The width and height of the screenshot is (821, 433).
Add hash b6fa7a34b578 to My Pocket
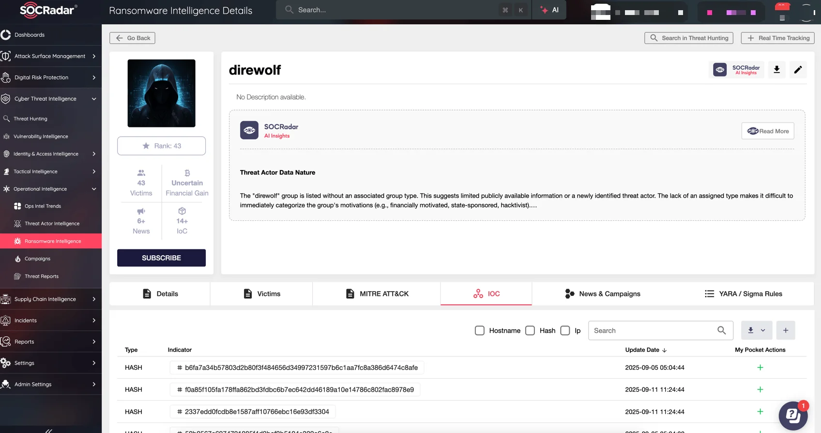[760, 368]
